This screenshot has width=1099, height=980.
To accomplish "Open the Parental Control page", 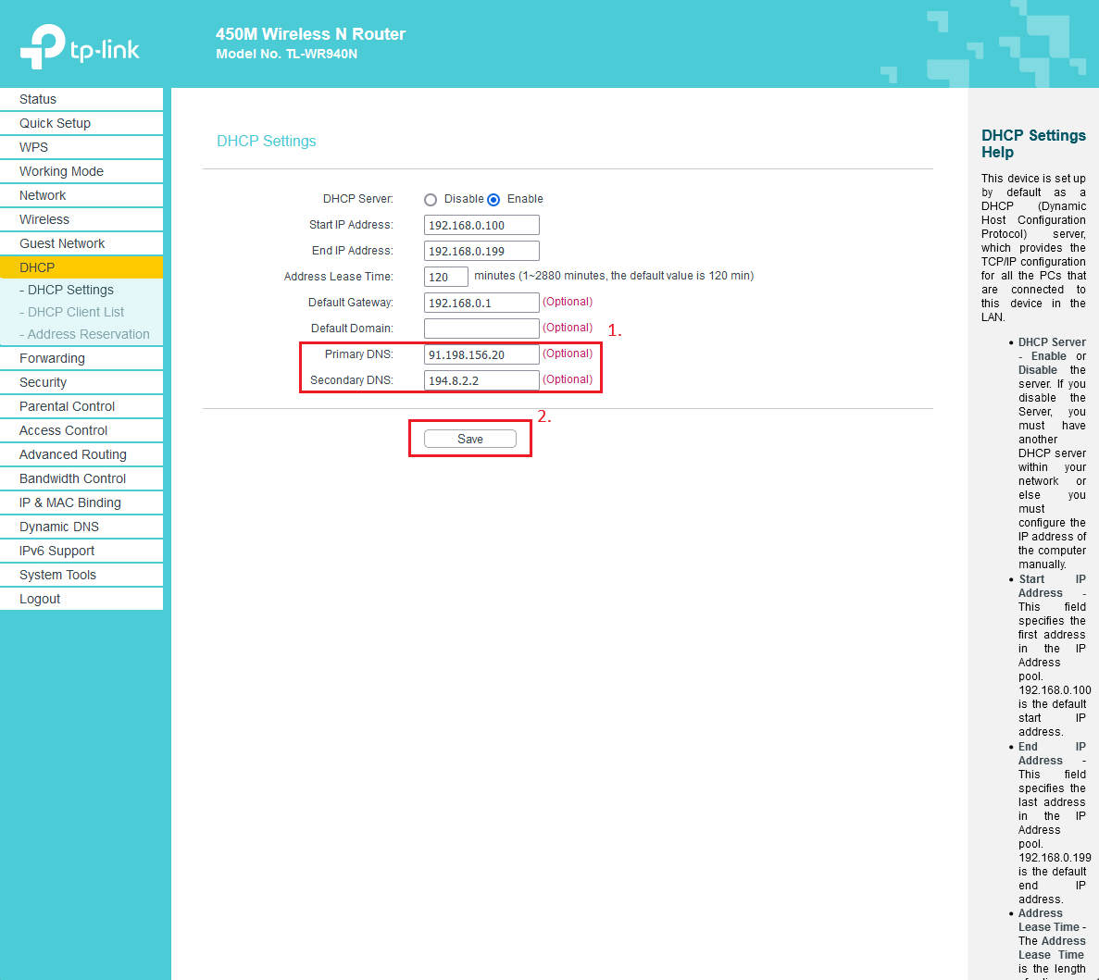I will (67, 406).
